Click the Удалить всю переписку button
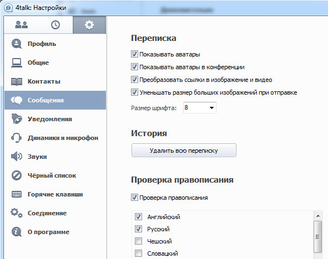This screenshot has width=328, height=259. [184, 150]
